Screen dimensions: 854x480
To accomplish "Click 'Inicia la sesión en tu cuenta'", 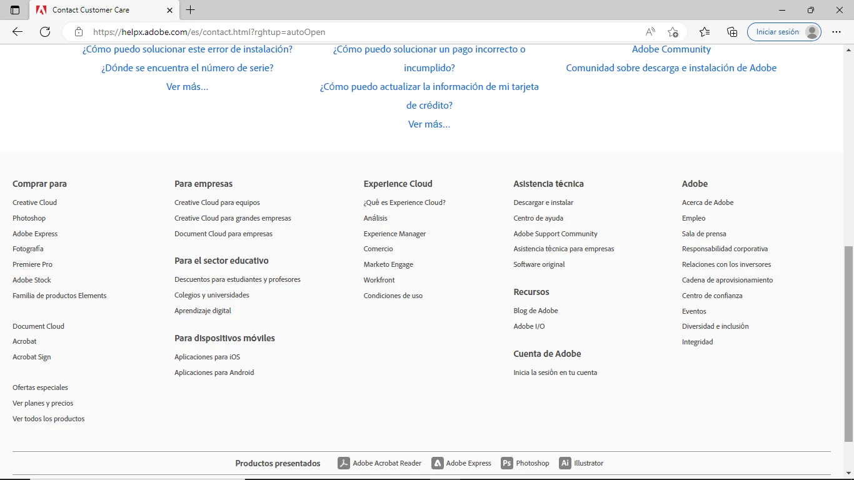I will 555,372.
